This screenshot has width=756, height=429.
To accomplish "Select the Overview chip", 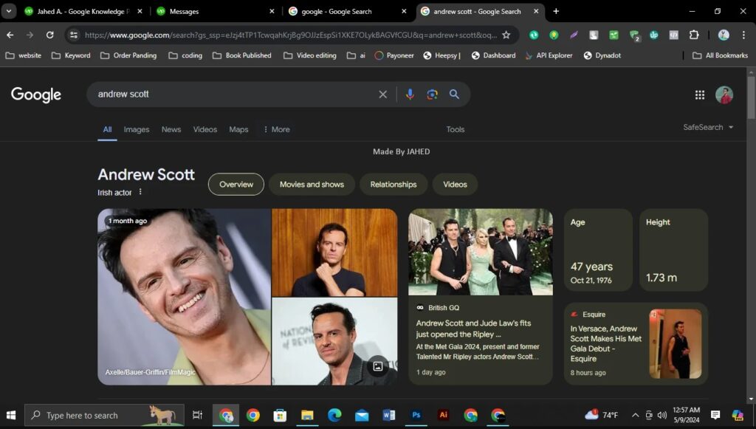I will point(236,184).
